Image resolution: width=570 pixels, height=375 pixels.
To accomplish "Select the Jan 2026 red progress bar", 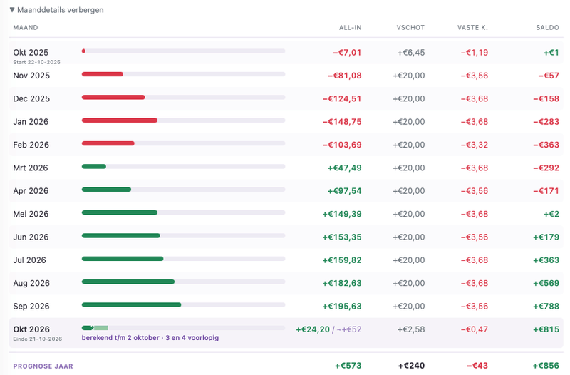I will click(x=120, y=120).
